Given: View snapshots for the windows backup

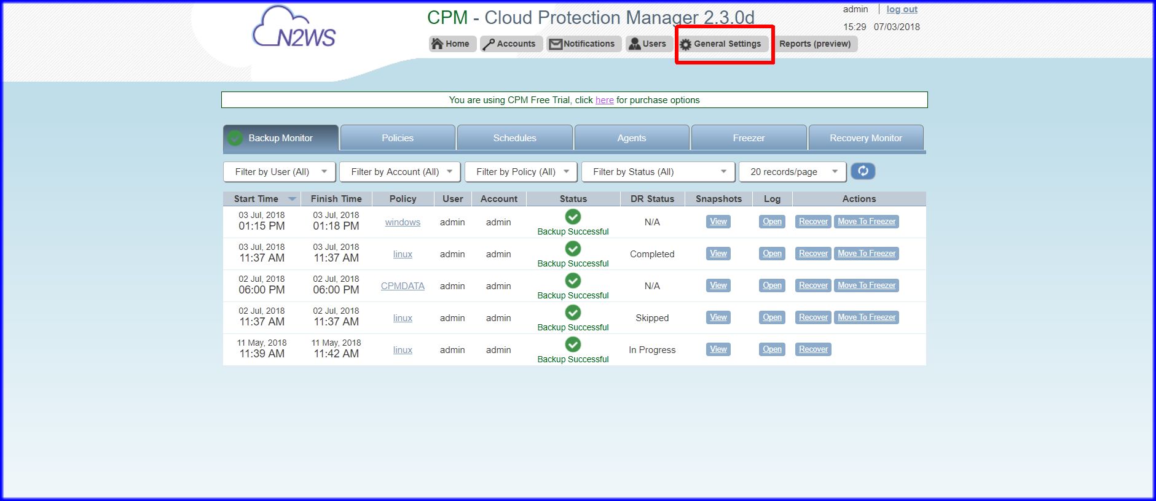Looking at the screenshot, I should (x=718, y=222).
